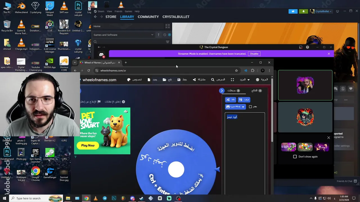Save the wheel using the floppy disk icon
Viewport: 360px width, 202px height.
coord(182,80)
